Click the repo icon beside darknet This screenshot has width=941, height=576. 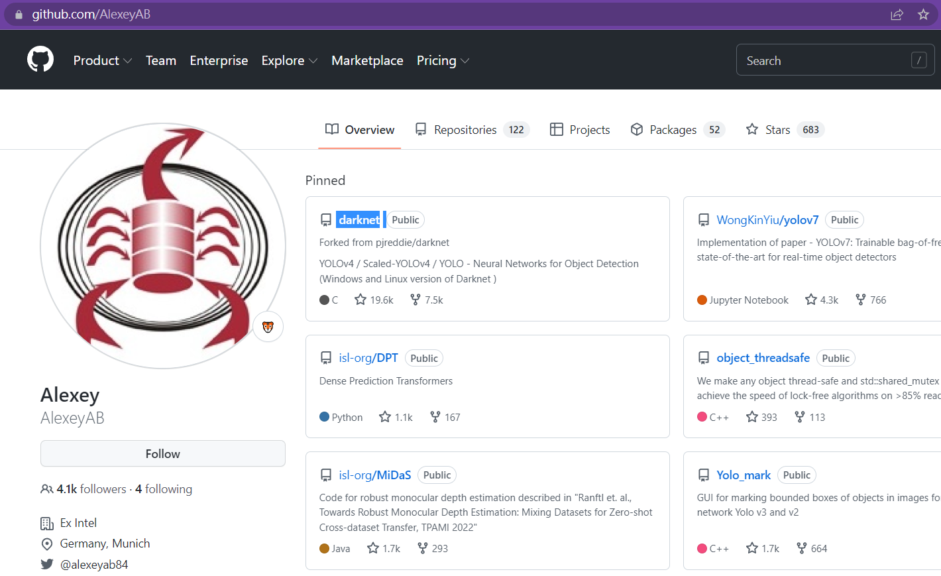(x=326, y=220)
